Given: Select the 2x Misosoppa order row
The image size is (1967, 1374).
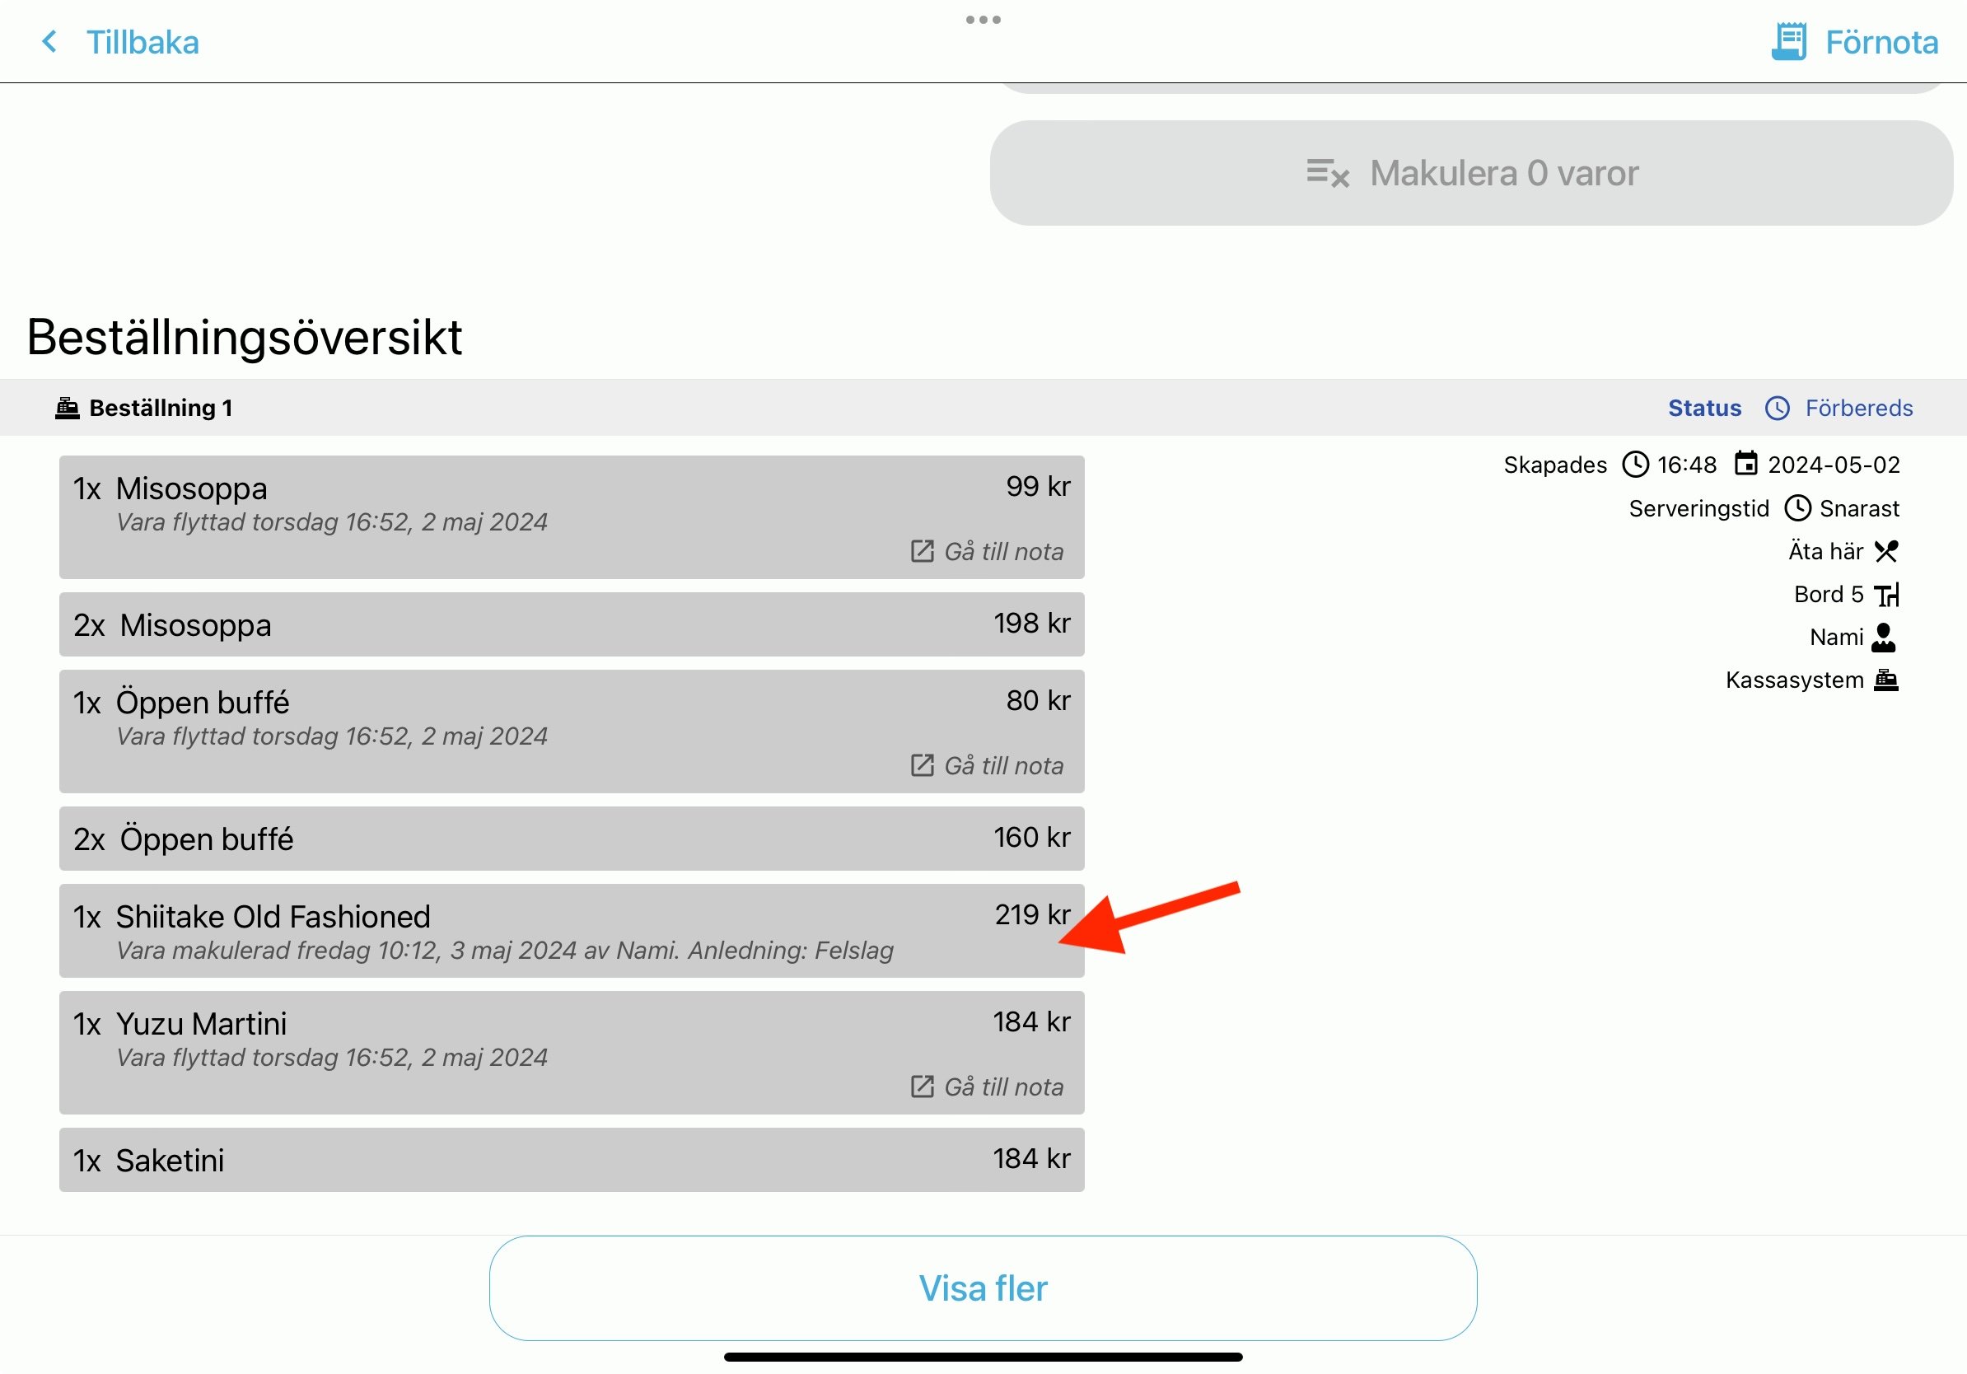Looking at the screenshot, I should 572,624.
